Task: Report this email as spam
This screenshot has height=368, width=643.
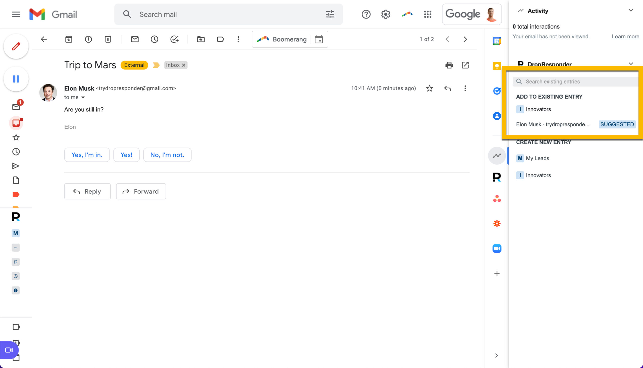Action: point(88,39)
